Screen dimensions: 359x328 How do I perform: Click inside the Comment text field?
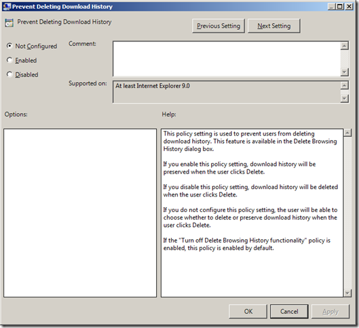pos(227,59)
